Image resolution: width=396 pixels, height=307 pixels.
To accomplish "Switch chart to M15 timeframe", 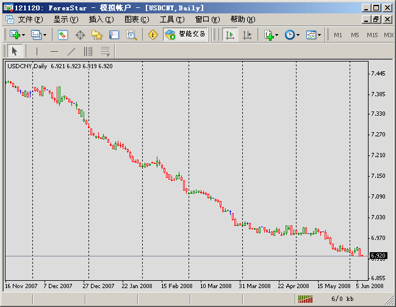I will [372, 35].
